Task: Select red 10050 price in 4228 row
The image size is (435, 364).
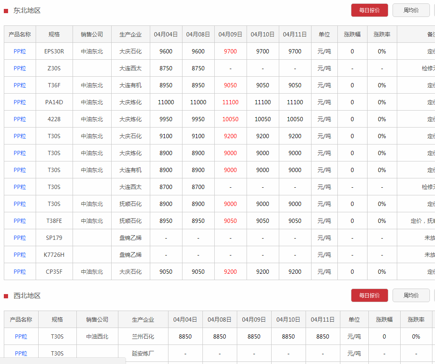Action: click(x=230, y=119)
